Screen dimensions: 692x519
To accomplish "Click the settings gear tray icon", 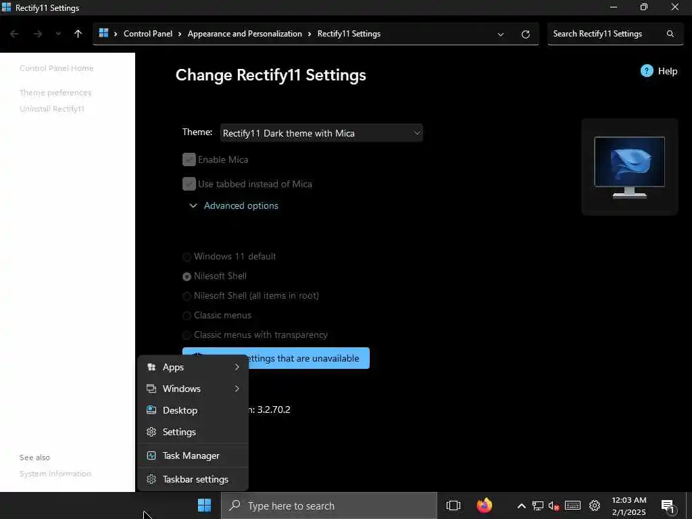I will click(x=595, y=505).
